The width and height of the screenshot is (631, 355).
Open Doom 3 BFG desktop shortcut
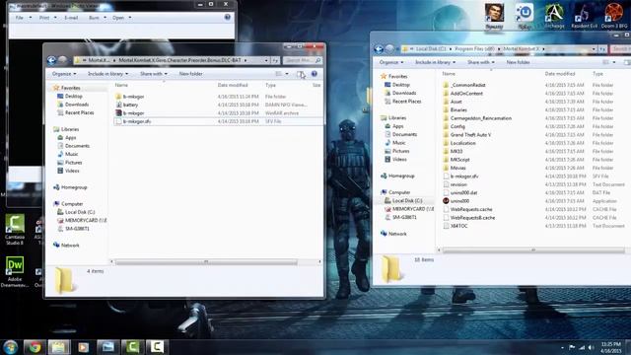click(614, 16)
